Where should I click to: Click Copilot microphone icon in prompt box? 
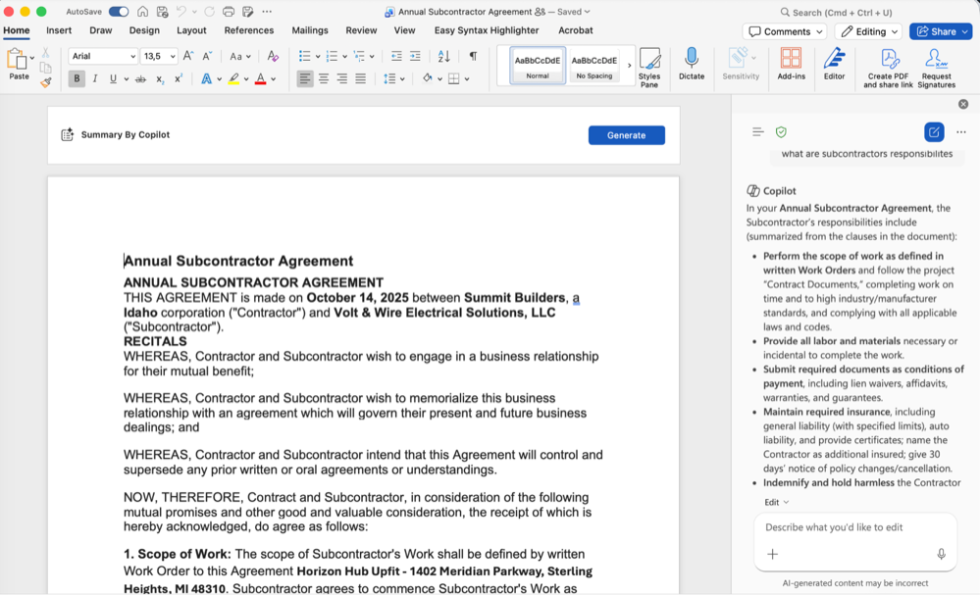941,554
